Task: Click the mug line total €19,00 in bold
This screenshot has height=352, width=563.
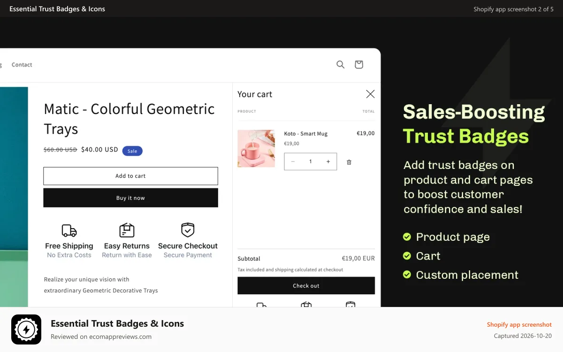Action: [365, 133]
